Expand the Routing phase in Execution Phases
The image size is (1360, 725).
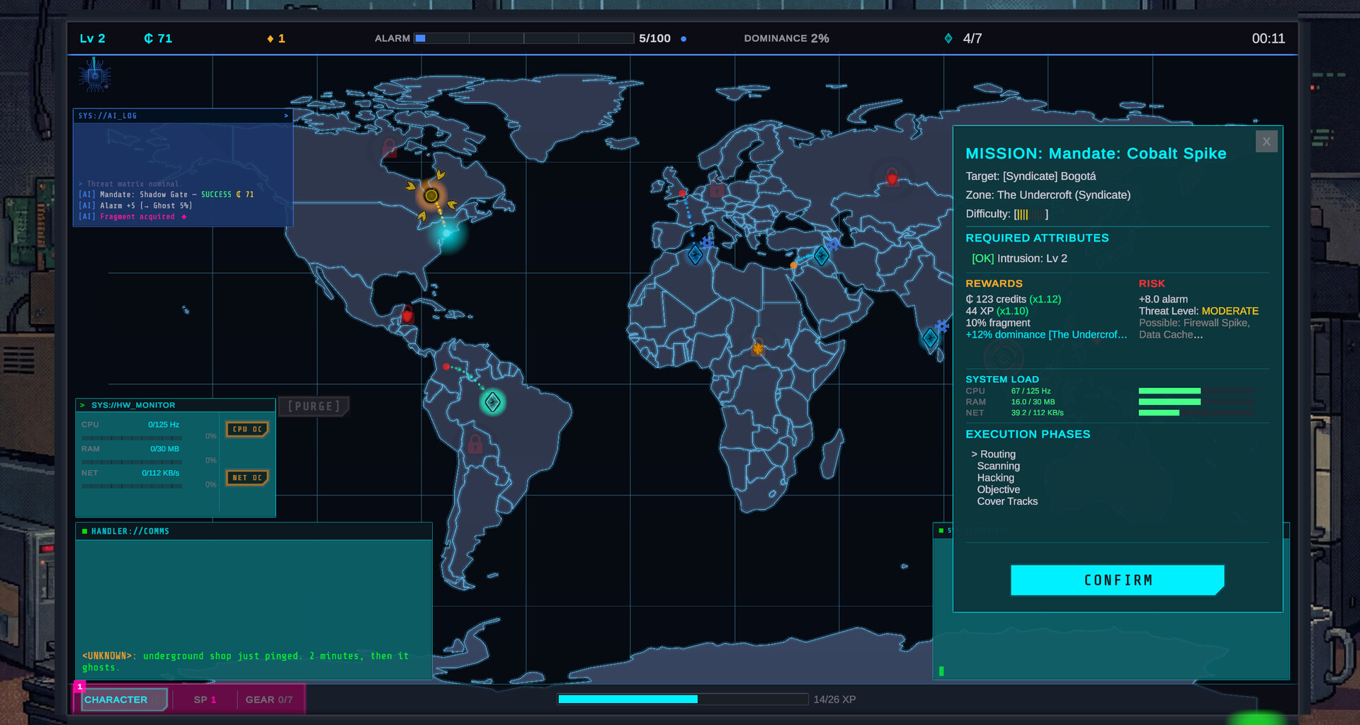tap(994, 454)
